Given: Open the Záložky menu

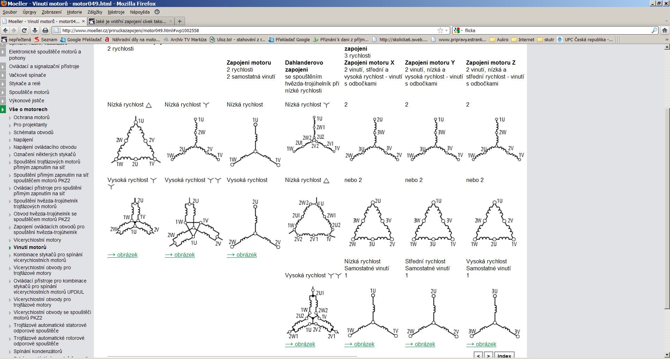Looking at the screenshot, I should coord(95,12).
